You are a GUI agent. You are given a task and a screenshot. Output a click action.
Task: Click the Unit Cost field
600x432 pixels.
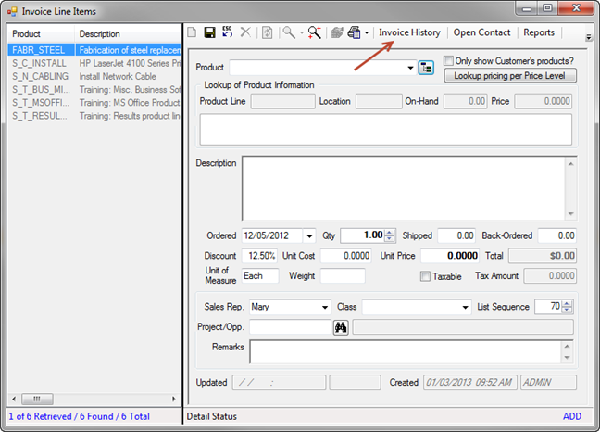tap(345, 256)
